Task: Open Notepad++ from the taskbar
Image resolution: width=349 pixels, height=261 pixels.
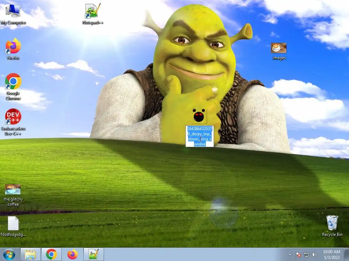Action: point(94,254)
